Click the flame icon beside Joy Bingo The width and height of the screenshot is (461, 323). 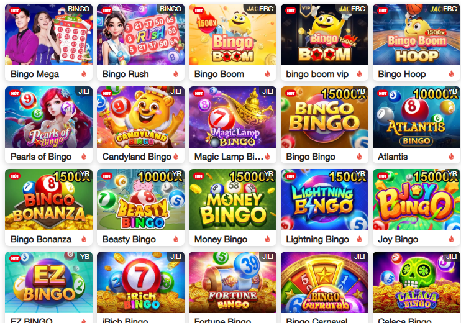coord(452,239)
